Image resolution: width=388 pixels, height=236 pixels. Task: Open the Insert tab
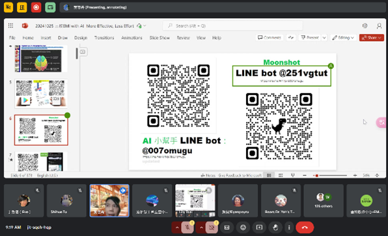coord(46,38)
